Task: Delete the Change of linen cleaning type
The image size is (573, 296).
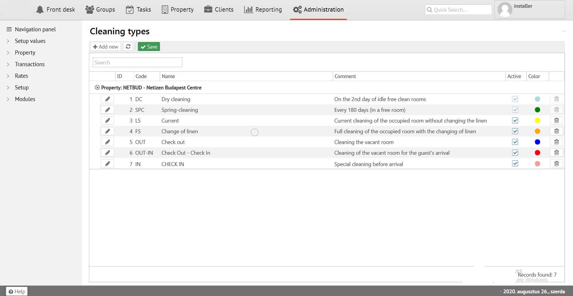Action: pyautogui.click(x=557, y=131)
